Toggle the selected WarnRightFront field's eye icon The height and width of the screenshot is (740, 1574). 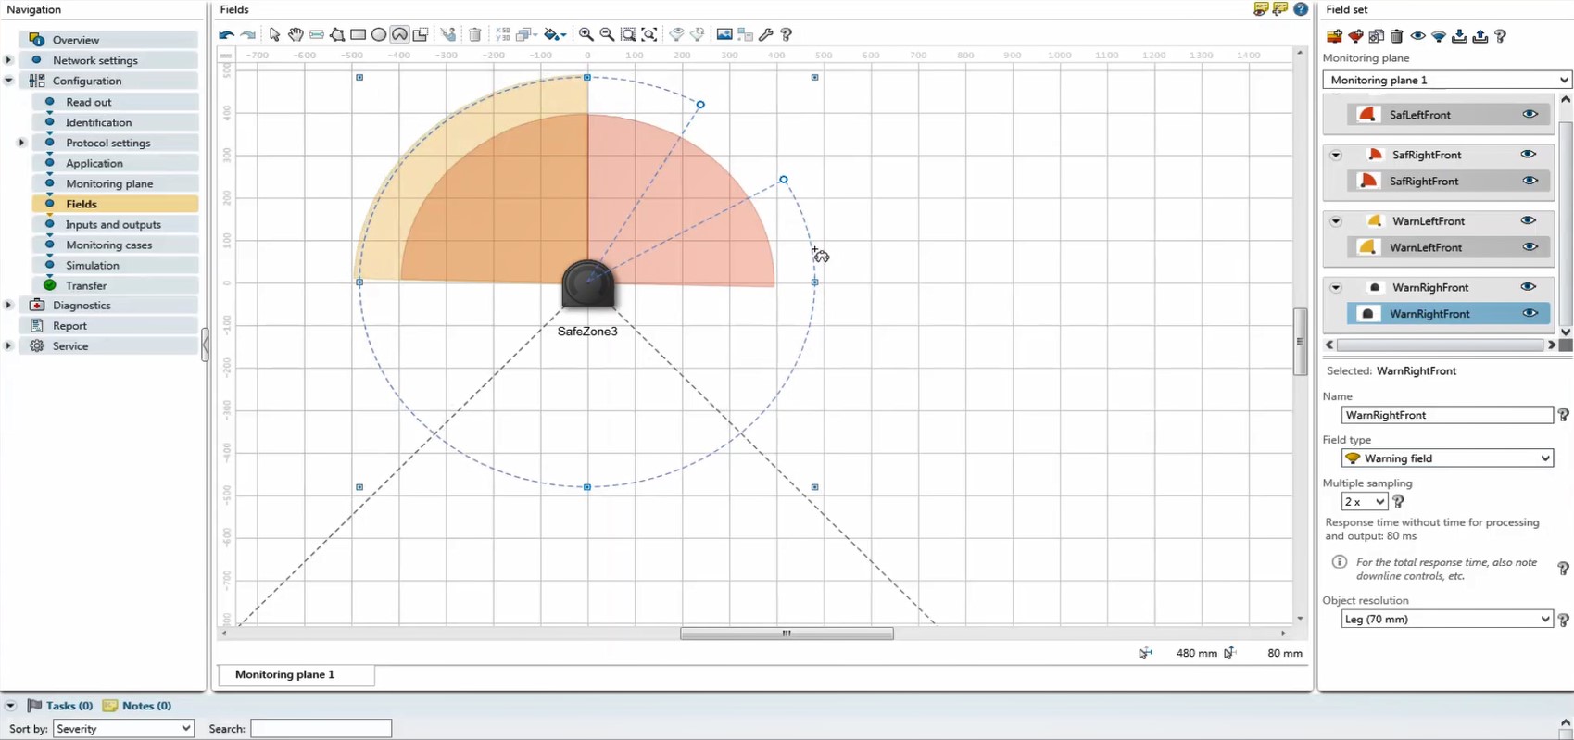[x=1530, y=314]
